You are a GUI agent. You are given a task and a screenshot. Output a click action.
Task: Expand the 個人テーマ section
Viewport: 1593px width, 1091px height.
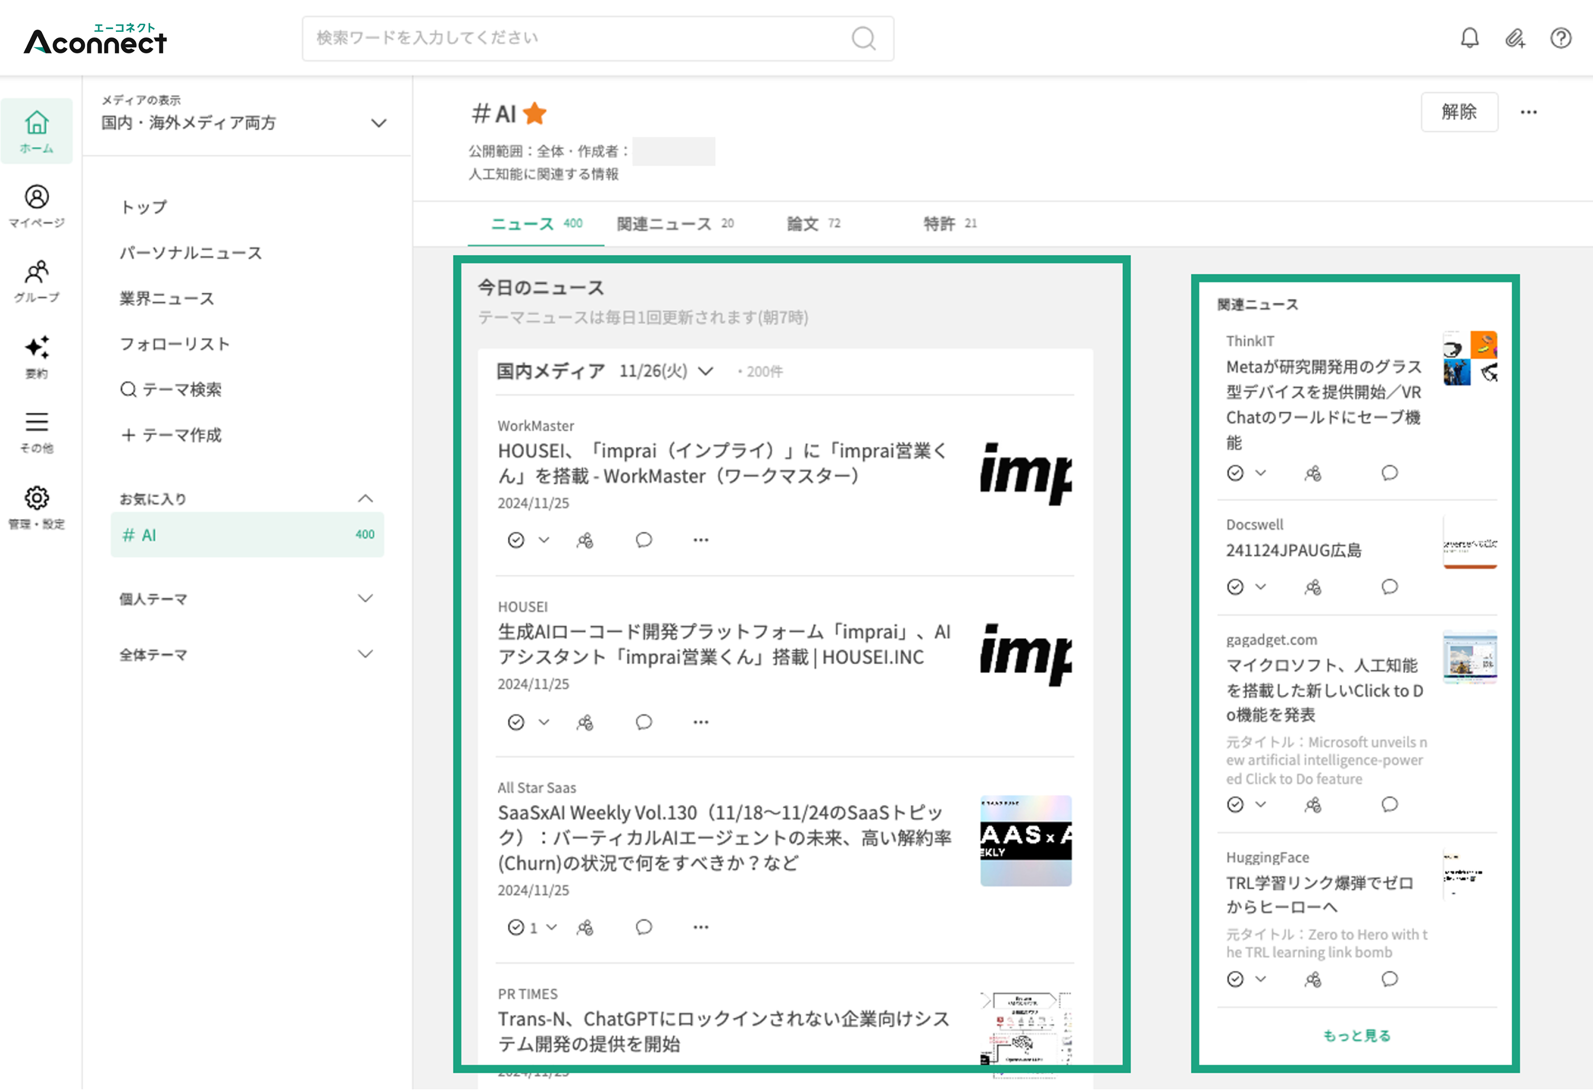(365, 599)
